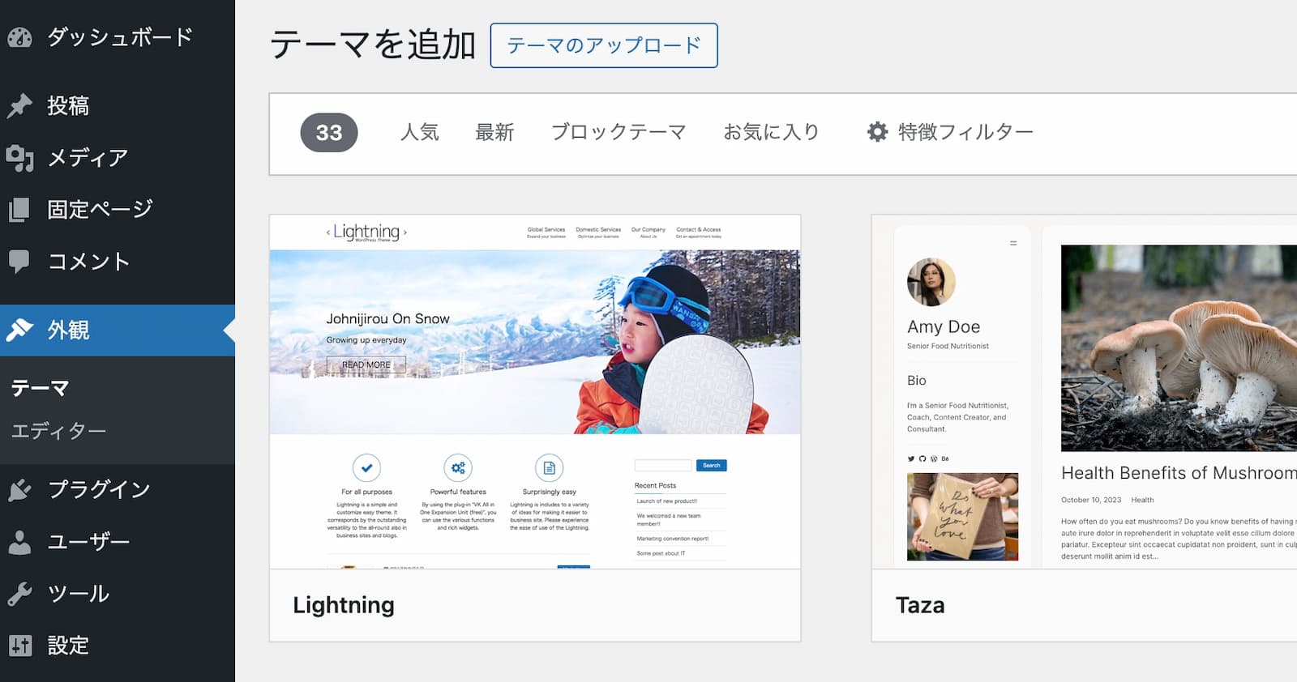This screenshot has width=1297, height=682.
Task: Click the Taza theme screenshot
Action: [x=1085, y=392]
